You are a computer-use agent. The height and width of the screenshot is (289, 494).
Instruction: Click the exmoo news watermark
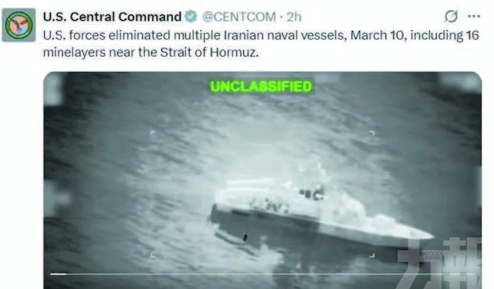point(430,255)
